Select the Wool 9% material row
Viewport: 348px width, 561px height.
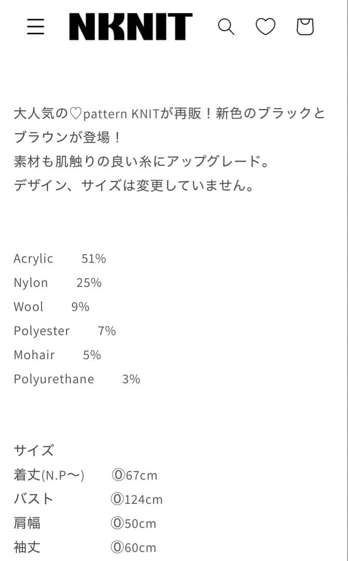tap(50, 306)
